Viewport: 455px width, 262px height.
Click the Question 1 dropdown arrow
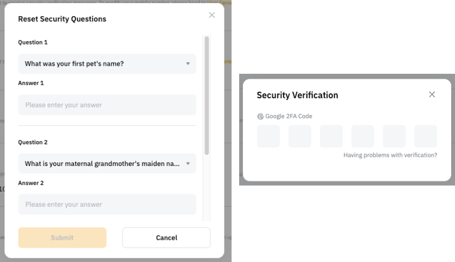click(x=188, y=63)
